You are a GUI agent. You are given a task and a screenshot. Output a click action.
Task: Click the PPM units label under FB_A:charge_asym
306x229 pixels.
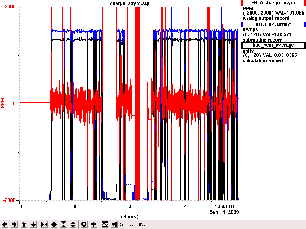248,9
